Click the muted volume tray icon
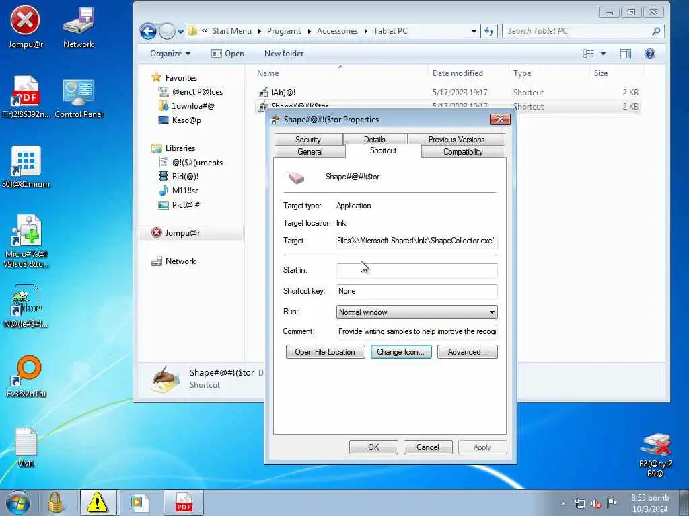The width and height of the screenshot is (689, 516). [x=596, y=504]
